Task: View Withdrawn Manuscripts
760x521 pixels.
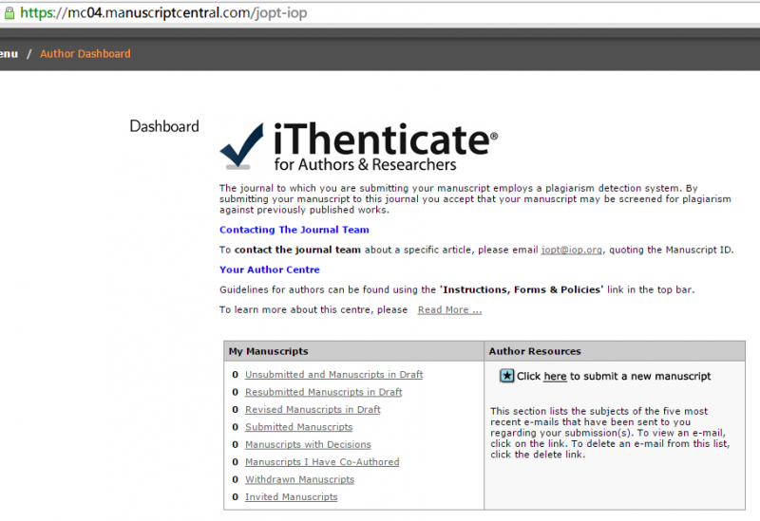Action: tap(299, 479)
